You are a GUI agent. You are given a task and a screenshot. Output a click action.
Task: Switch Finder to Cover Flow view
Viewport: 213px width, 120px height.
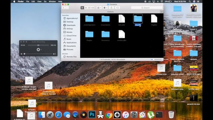pos(93,8)
